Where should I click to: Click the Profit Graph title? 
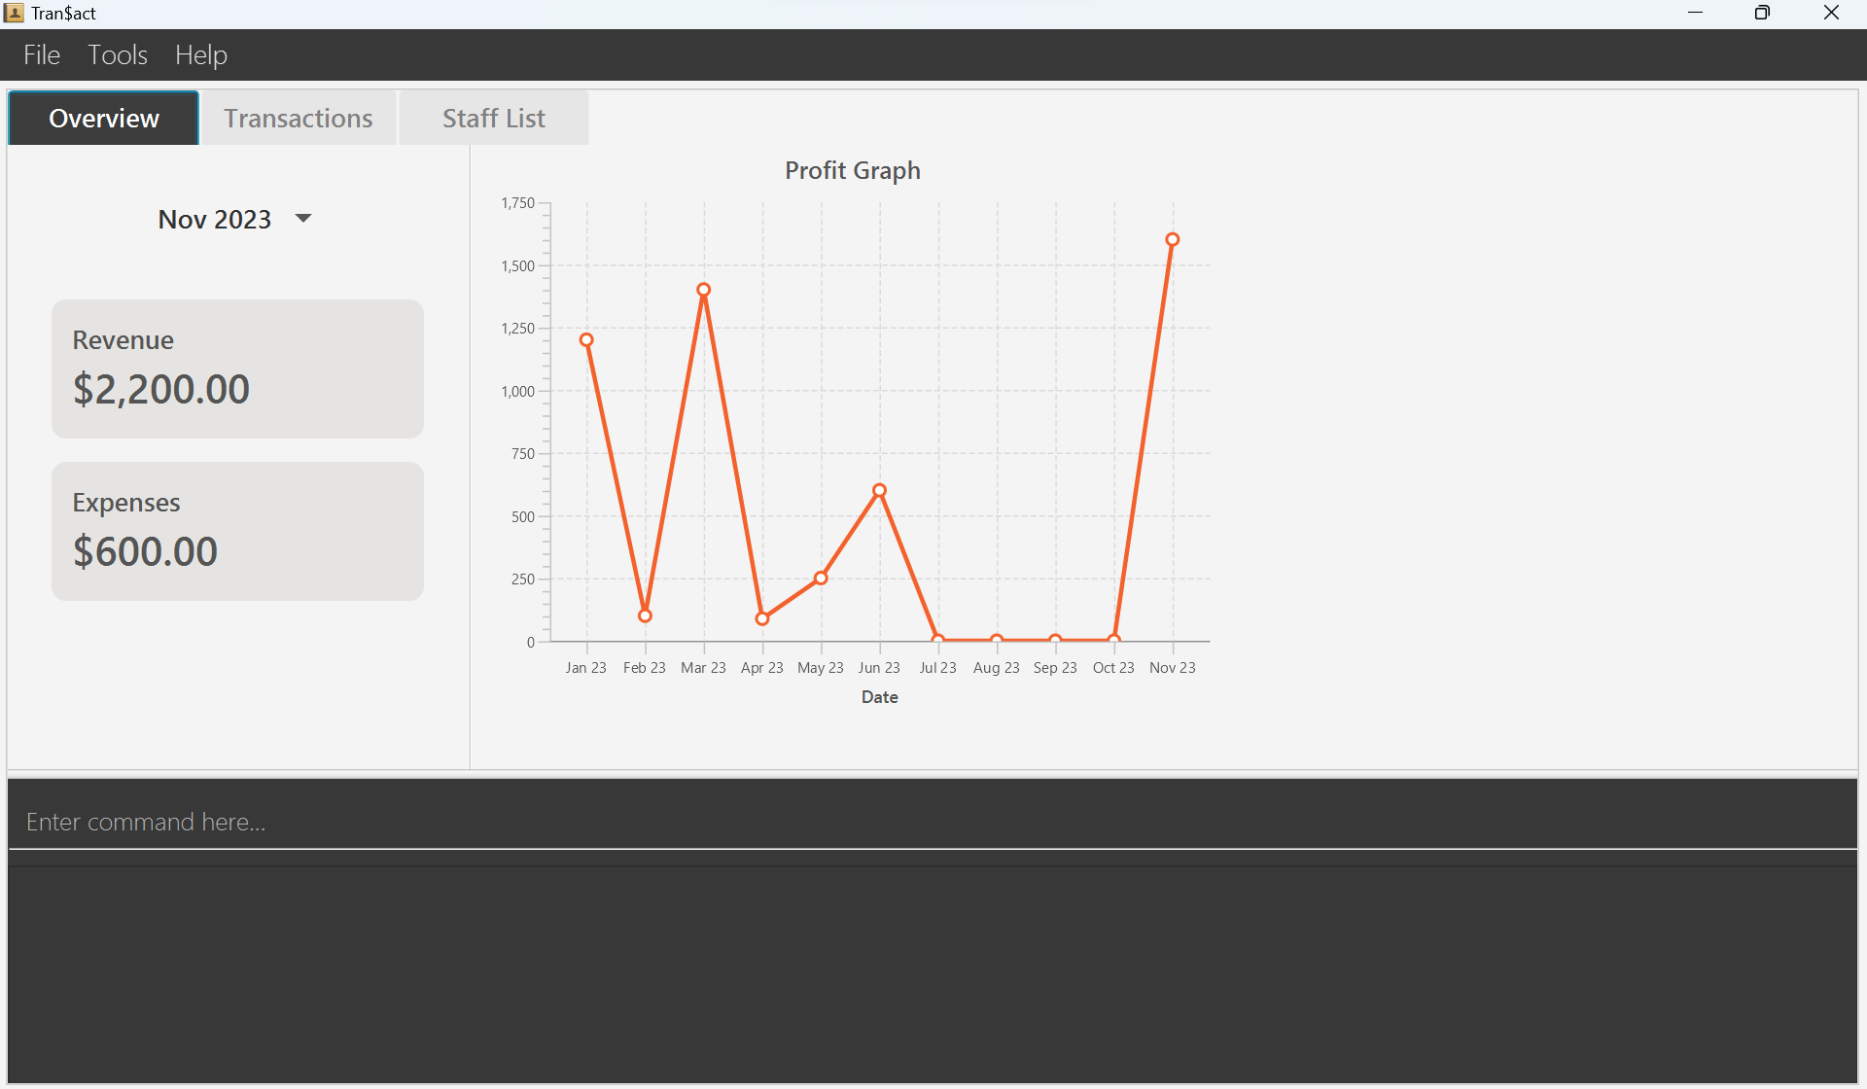tap(852, 170)
